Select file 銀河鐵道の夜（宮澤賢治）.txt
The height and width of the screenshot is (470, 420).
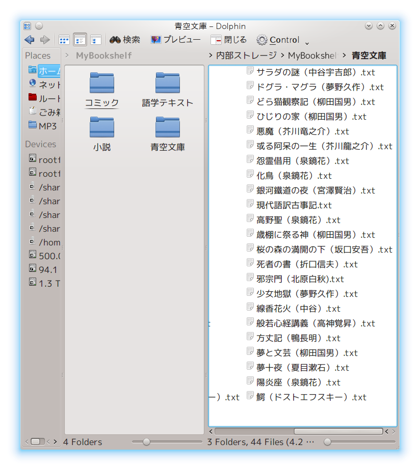311,190
